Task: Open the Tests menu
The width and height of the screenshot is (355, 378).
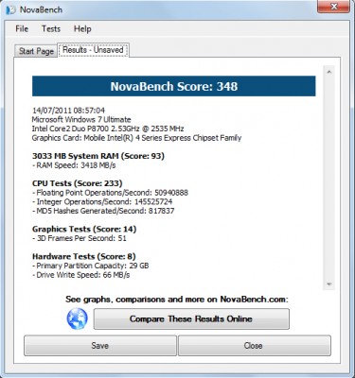Action: [51, 29]
